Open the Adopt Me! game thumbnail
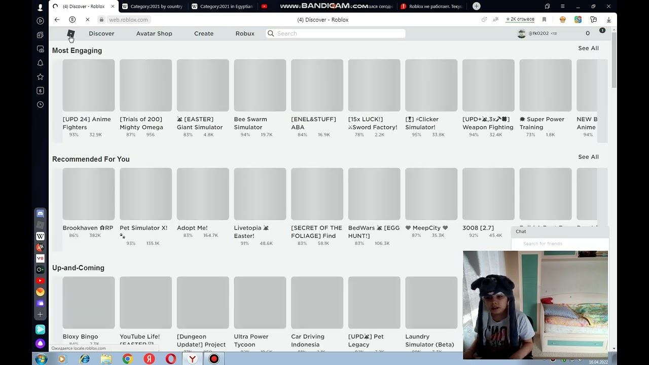 pyautogui.click(x=203, y=194)
